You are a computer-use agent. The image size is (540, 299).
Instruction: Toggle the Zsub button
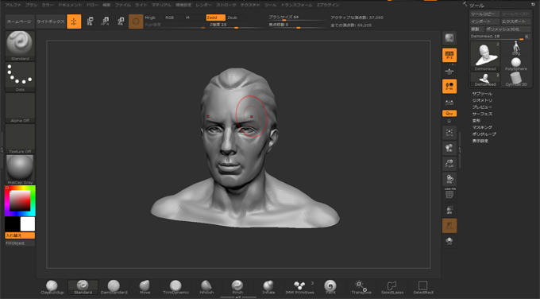tap(236, 17)
